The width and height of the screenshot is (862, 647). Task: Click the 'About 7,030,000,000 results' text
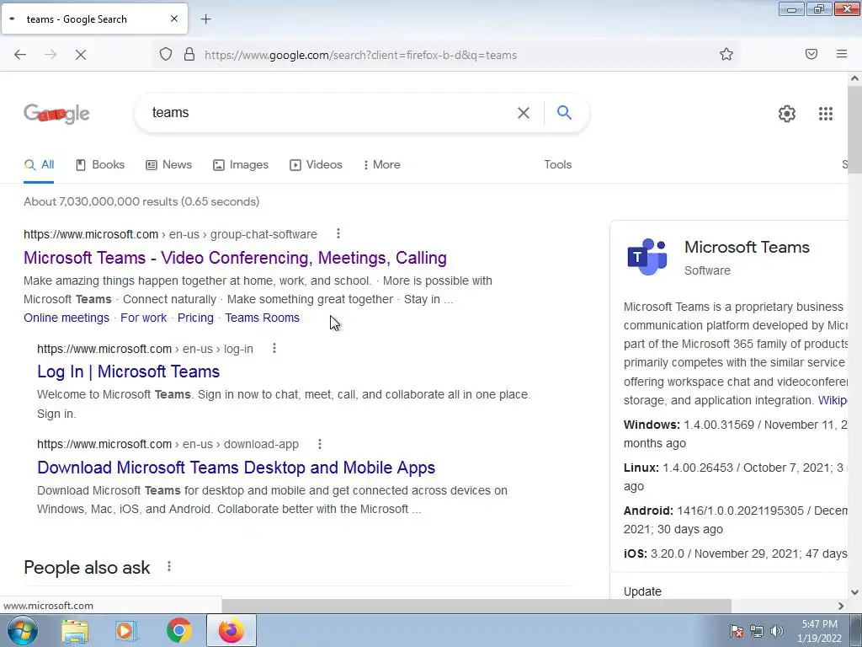pyautogui.click(x=141, y=201)
